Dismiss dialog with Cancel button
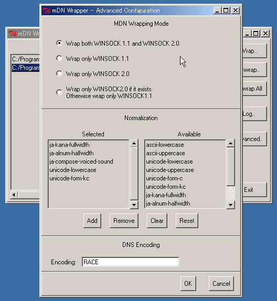 (x=221, y=284)
